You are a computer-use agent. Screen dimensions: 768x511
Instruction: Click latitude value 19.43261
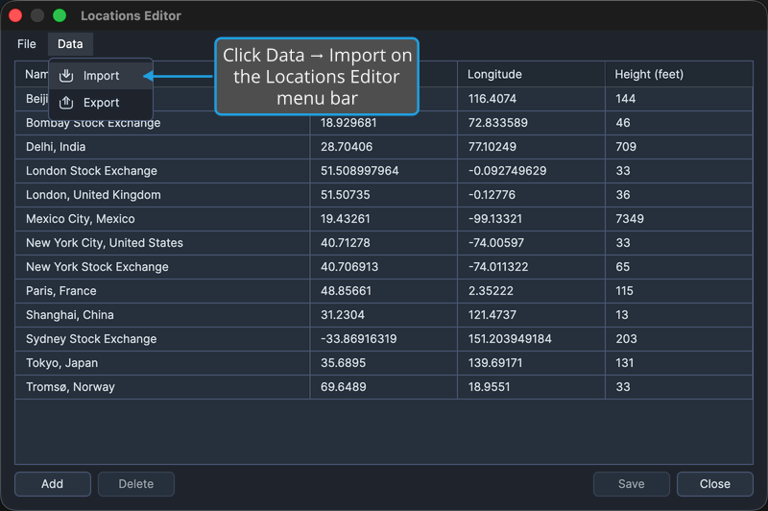click(346, 219)
